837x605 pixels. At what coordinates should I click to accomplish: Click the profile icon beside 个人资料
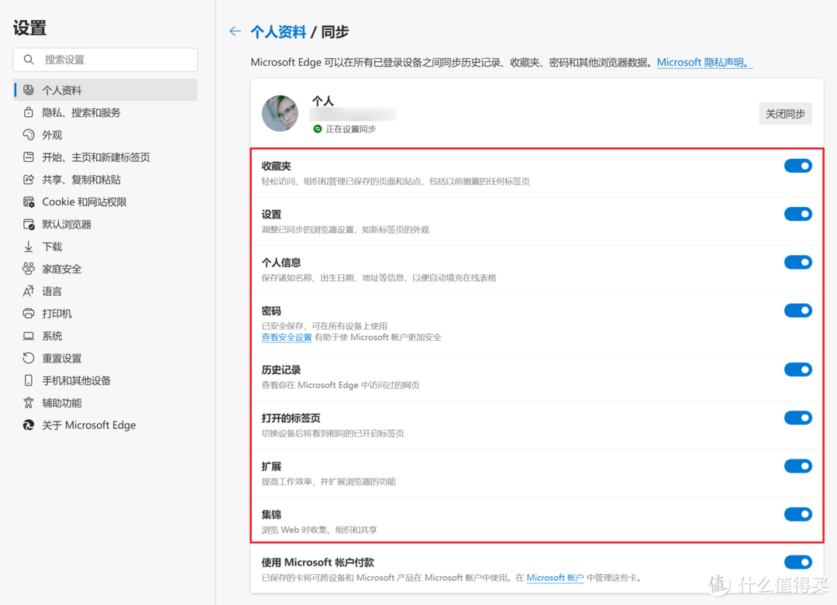[x=29, y=90]
